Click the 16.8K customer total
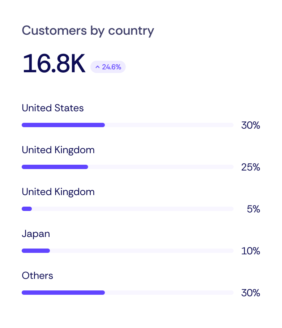Screen dimensions: 282x328 [x=54, y=63]
